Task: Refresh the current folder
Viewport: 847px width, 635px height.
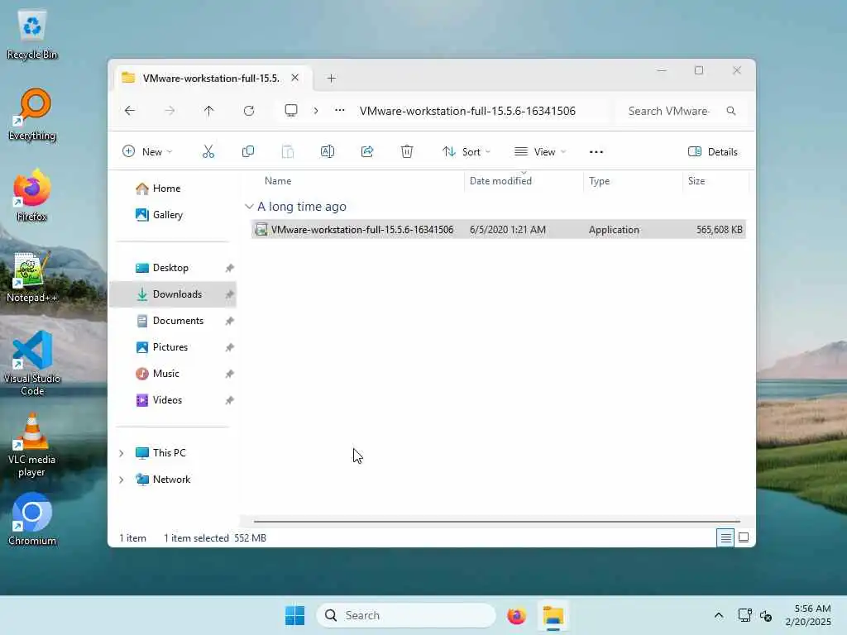Action: (x=249, y=111)
